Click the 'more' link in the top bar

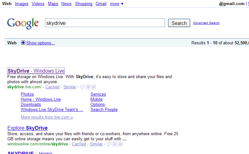pyautogui.click(x=114, y=4)
